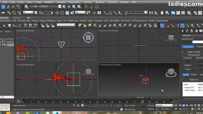Toggle spinner snap button

120,13
